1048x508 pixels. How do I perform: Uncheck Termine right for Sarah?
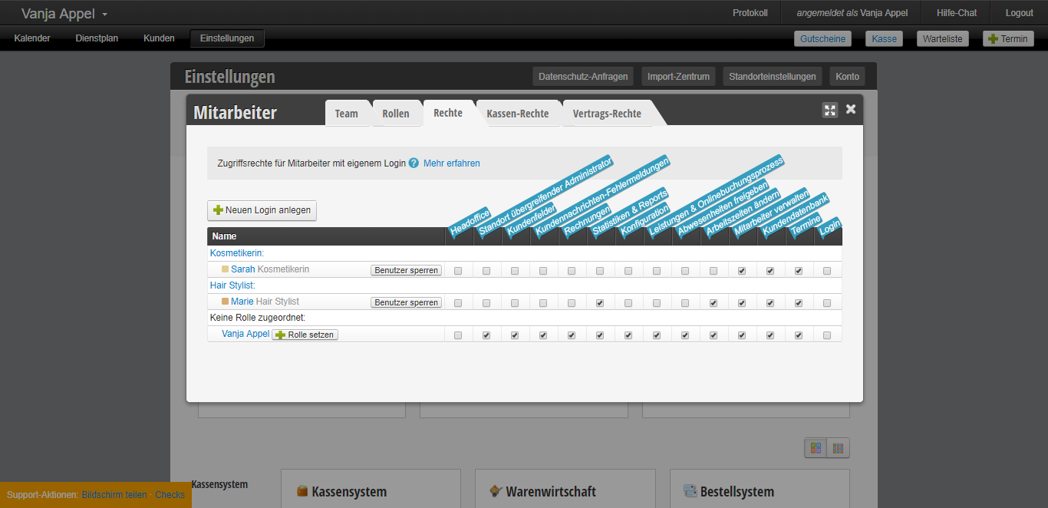point(799,271)
